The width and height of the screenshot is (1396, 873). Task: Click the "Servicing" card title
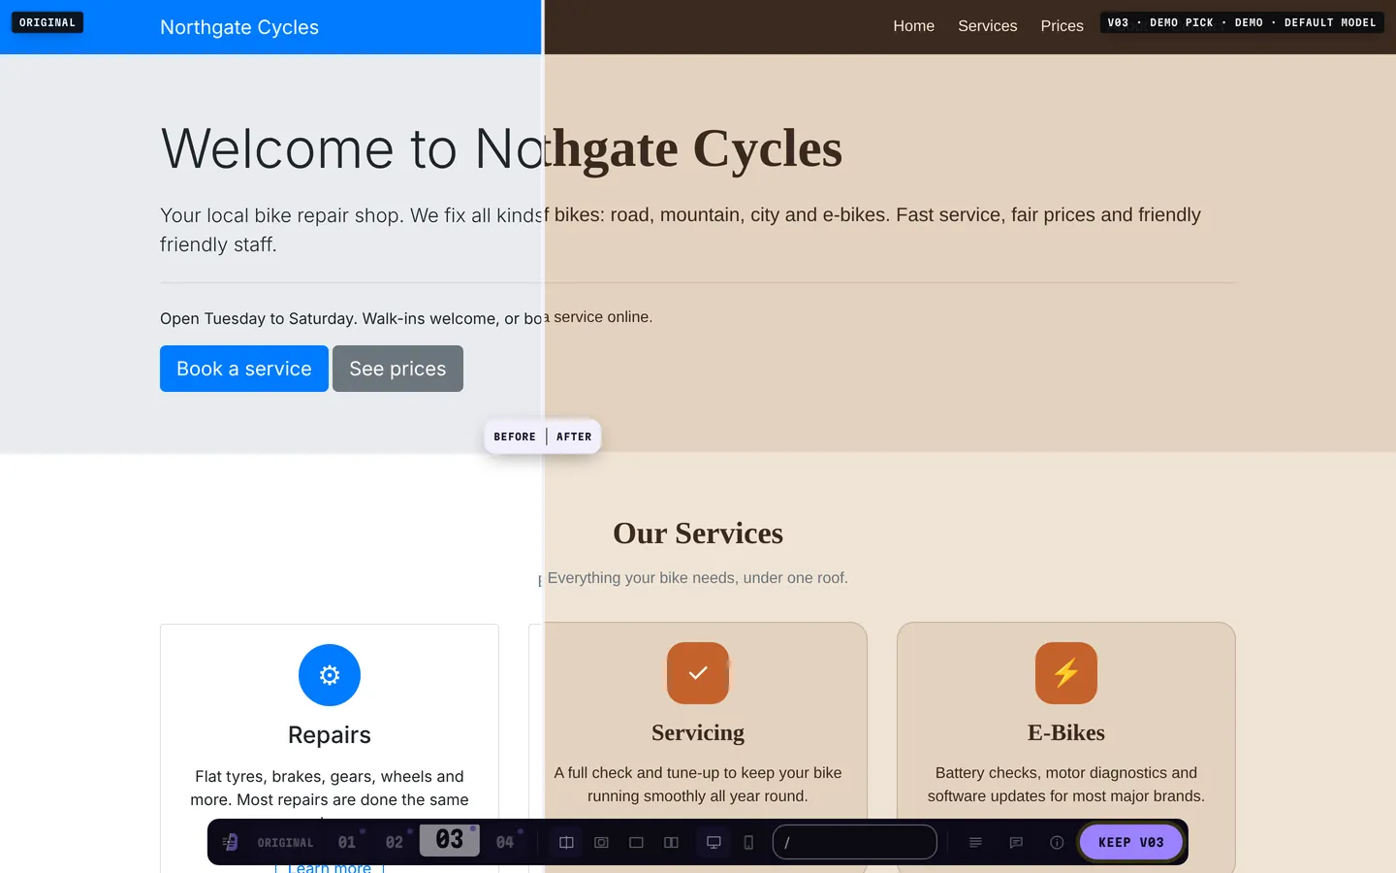pyautogui.click(x=698, y=733)
